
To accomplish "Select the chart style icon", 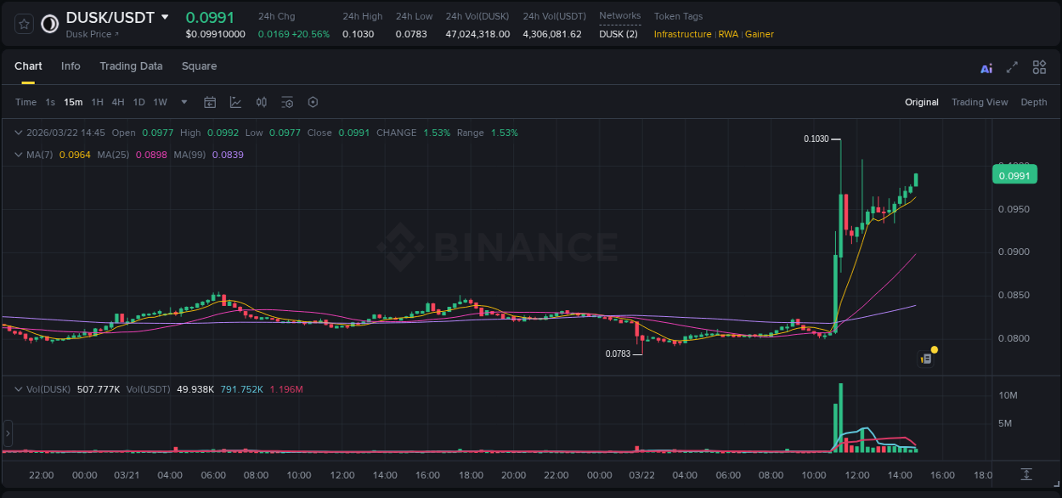I will coord(235,102).
